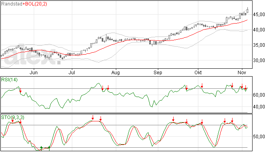Select the +BOL(20;2) indicator label
The width and height of the screenshot is (271, 152).
click(35, 4)
